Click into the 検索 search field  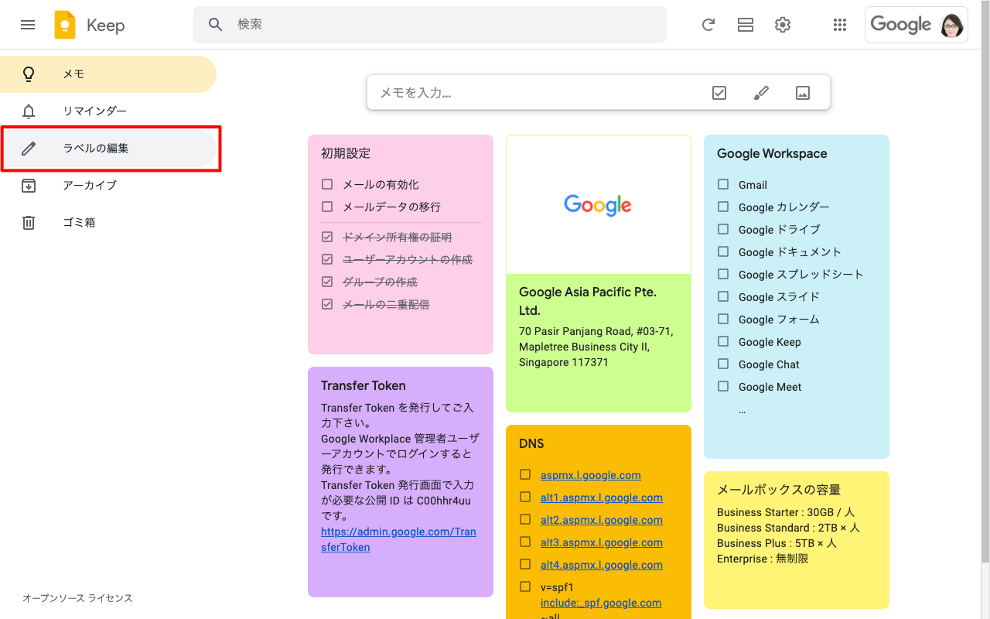click(x=430, y=25)
